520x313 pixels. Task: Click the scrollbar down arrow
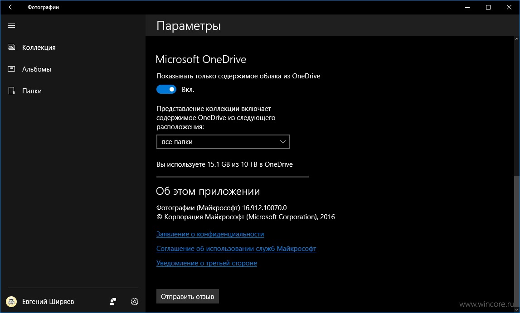pyautogui.click(x=517, y=310)
